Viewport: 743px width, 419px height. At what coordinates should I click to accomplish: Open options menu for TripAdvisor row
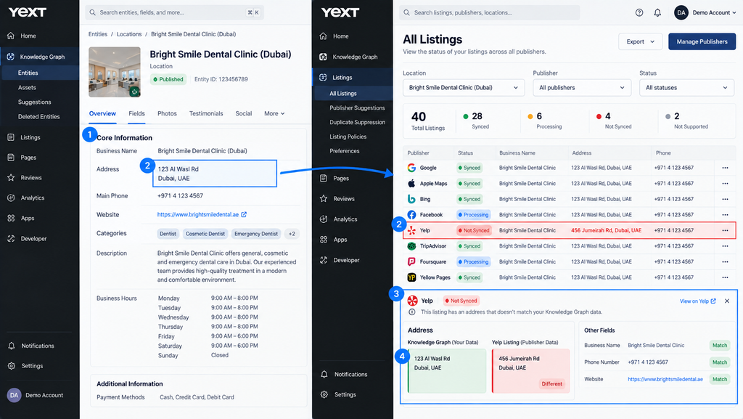click(725, 246)
